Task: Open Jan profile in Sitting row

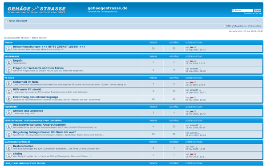Action: 191,154
